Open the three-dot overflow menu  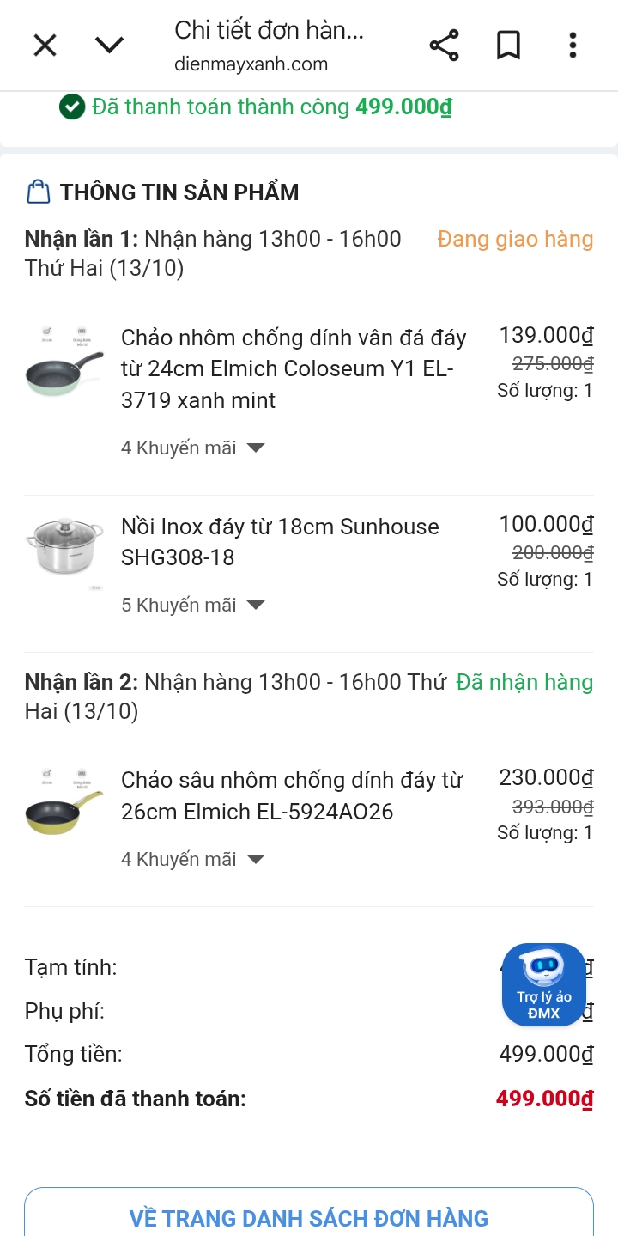point(573,46)
